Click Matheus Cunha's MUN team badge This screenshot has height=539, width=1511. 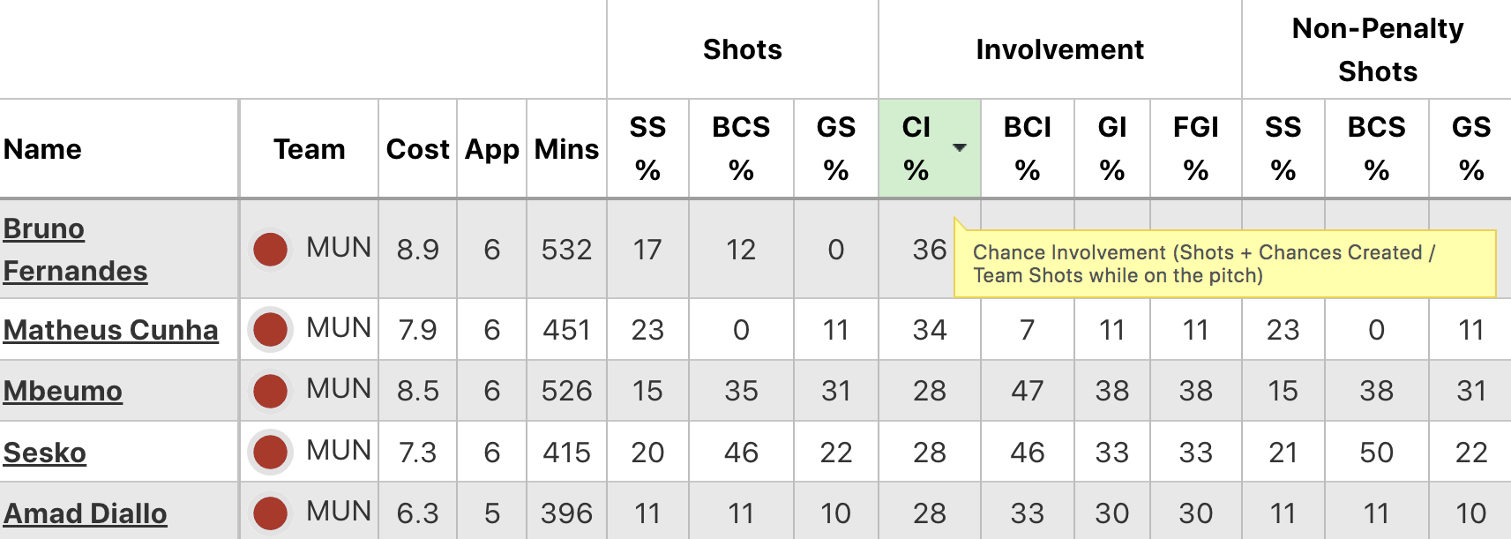pos(271,330)
